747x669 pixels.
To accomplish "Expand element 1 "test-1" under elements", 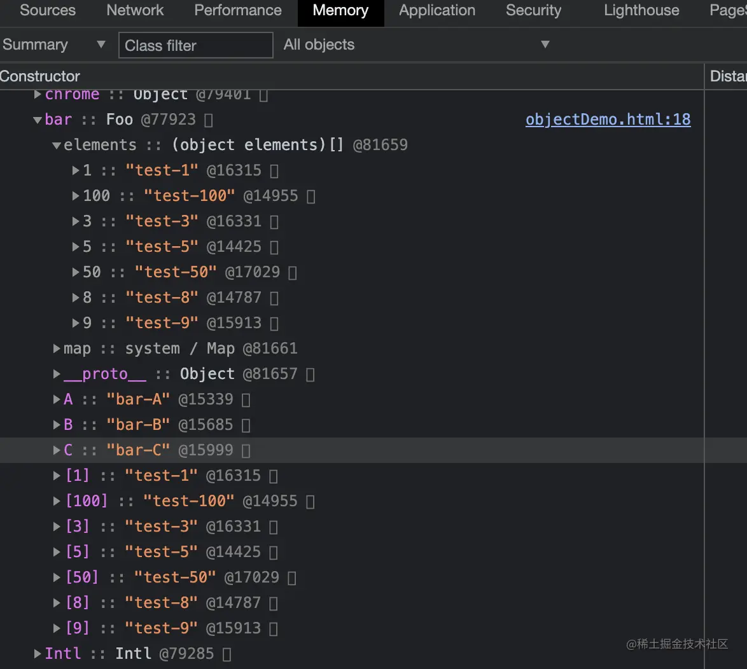I will click(75, 170).
